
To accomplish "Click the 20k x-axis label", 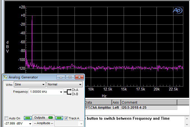I will pyautogui.click(x=157, y=89).
